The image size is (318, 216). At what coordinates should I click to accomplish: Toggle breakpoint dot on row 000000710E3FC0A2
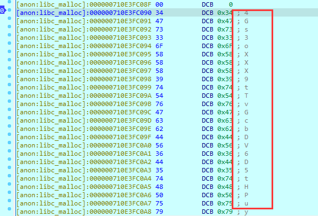[9, 159]
